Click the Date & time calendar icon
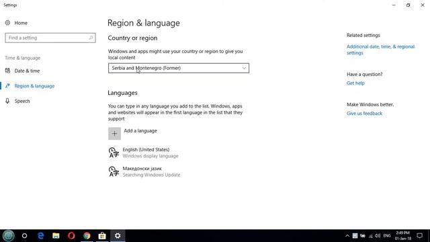Image resolution: width=430 pixels, height=242 pixels. point(7,71)
